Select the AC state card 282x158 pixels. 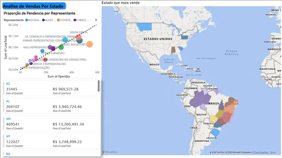click(51, 89)
